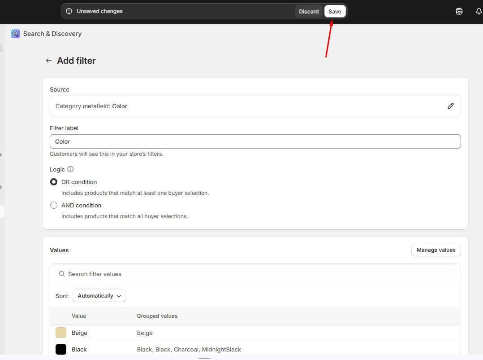Click the Black color swatch
Viewport: 483px width, 360px height.
[x=61, y=349]
